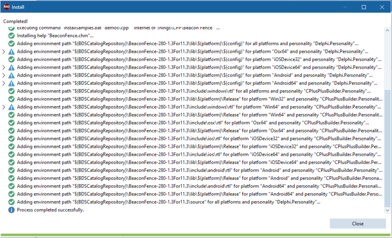Select the iOSDevice32 Delphi.Personality row text
The image size is (392, 238).
coord(199,59)
